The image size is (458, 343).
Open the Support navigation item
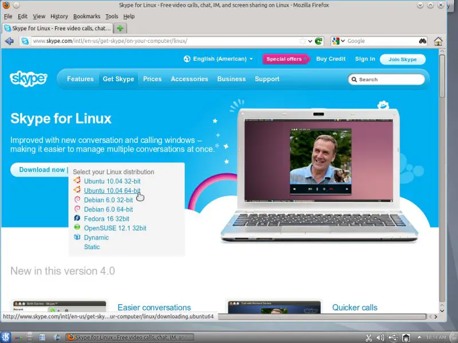267,79
